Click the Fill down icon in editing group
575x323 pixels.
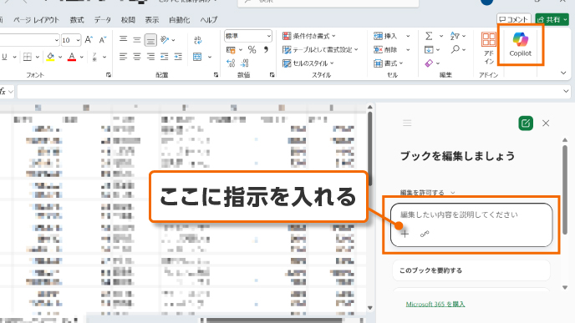pyautogui.click(x=429, y=49)
